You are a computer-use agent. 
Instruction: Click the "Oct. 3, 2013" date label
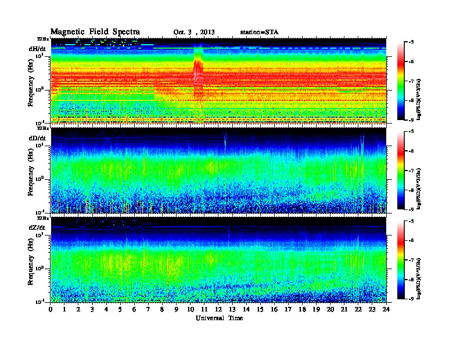point(194,32)
